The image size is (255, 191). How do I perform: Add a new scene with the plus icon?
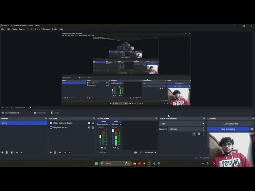(x=2, y=152)
